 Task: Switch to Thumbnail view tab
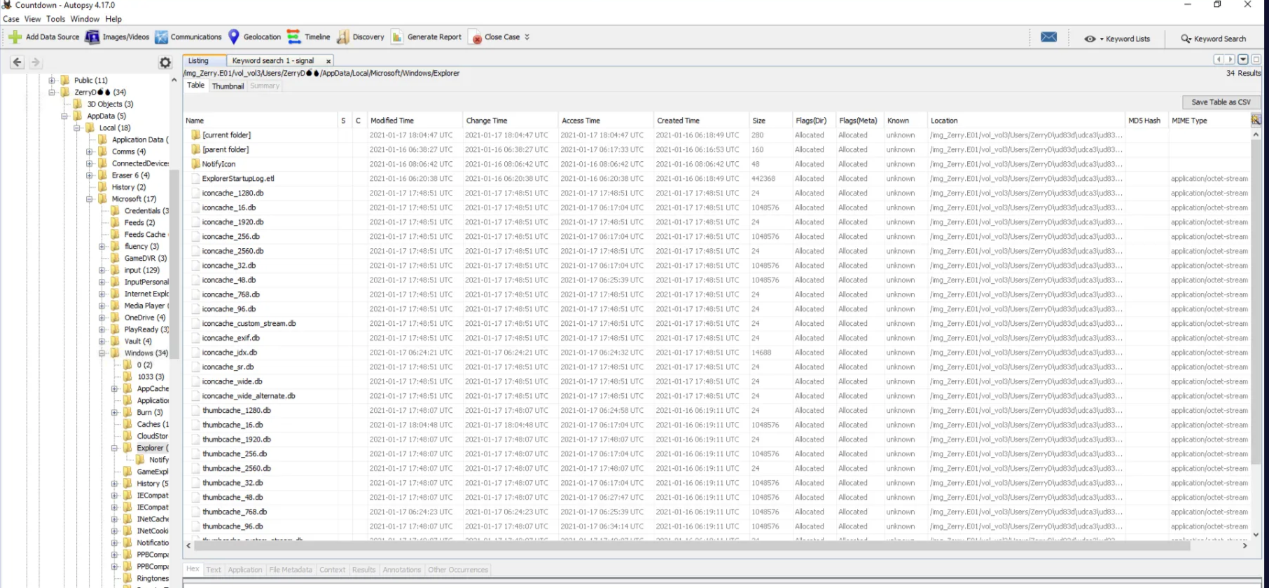228,86
